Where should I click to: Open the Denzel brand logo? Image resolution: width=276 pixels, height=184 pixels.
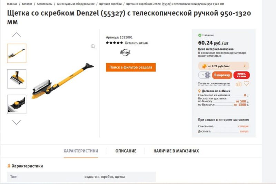[x=125, y=52]
